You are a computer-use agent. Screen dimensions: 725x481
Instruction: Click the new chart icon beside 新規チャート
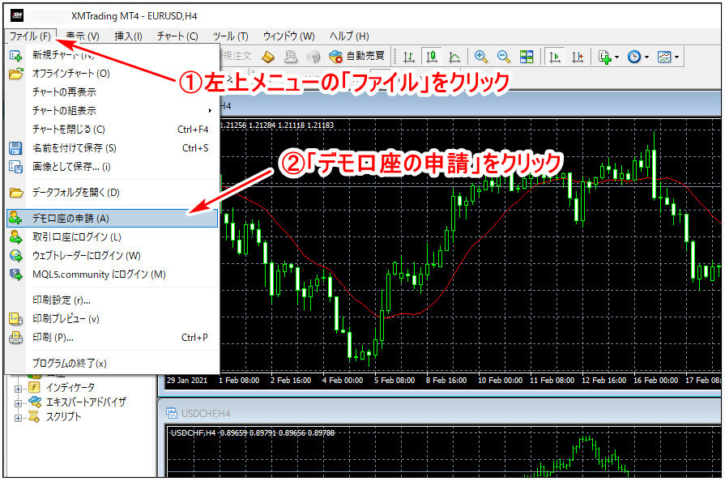pos(15,55)
